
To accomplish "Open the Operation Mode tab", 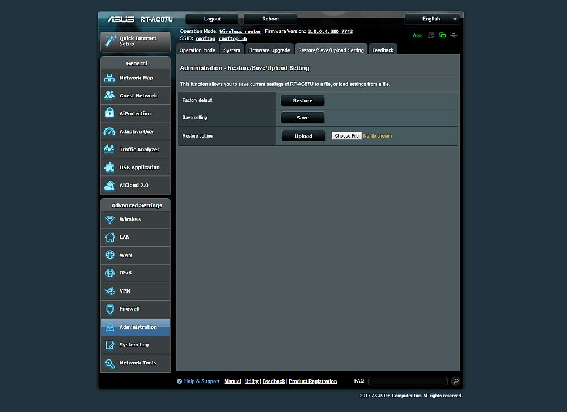I will click(197, 50).
